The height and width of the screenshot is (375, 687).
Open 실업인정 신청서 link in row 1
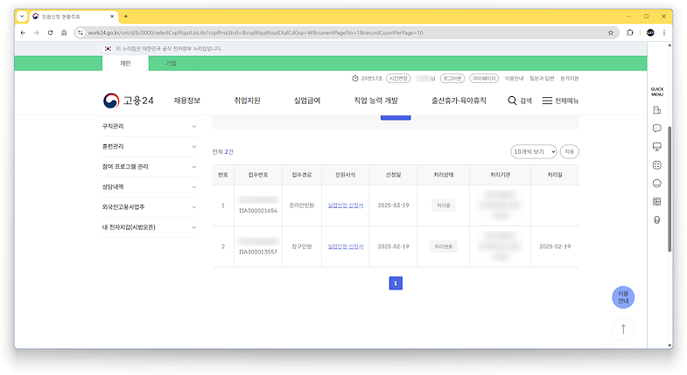[346, 205]
